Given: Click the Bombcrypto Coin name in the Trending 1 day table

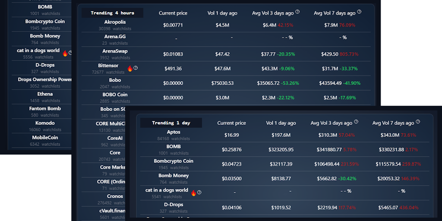Looking at the screenshot, I should [174, 161].
